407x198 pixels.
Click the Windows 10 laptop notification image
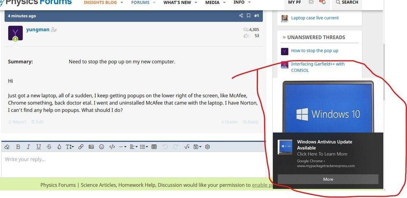[328, 107]
